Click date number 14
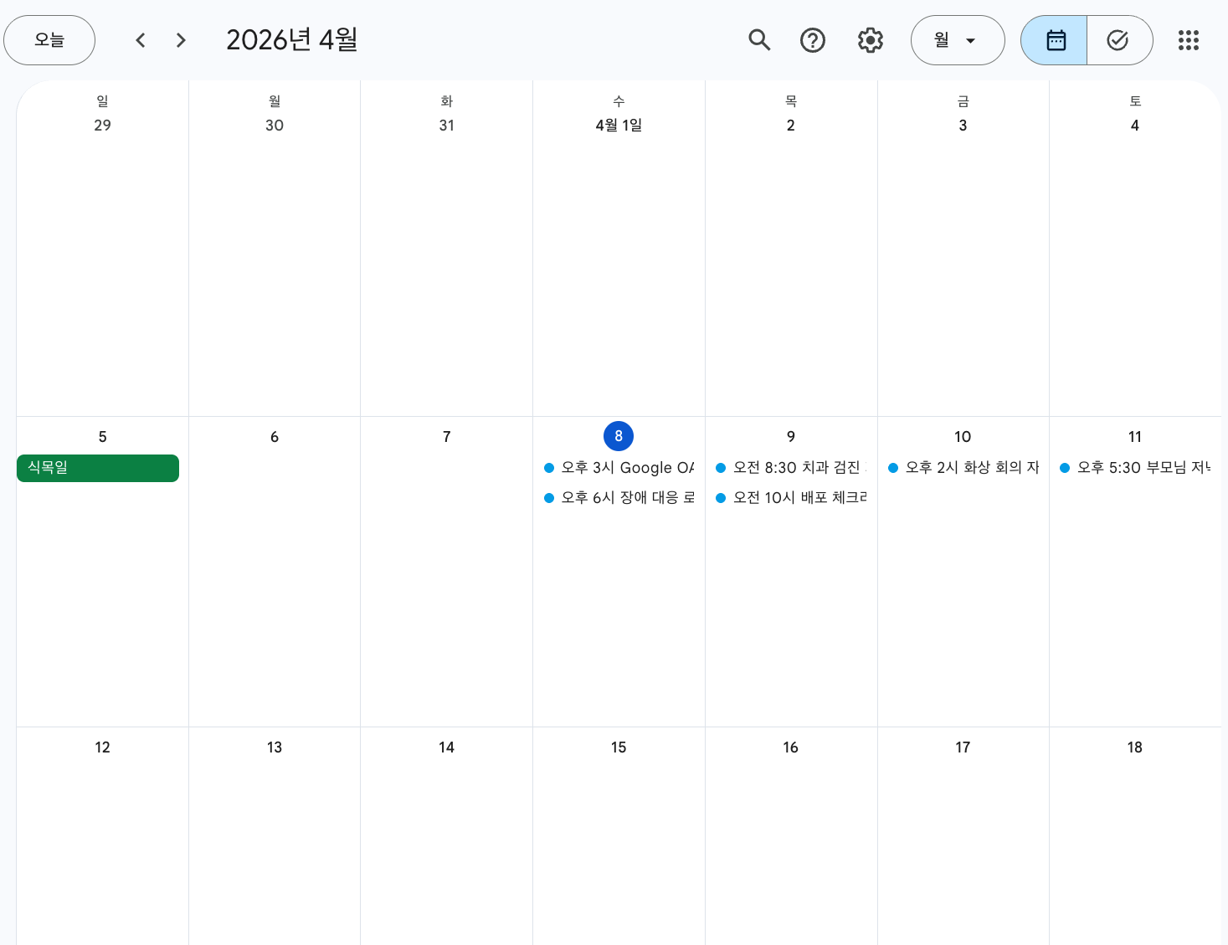Image resolution: width=1228 pixels, height=945 pixels. coord(447,747)
